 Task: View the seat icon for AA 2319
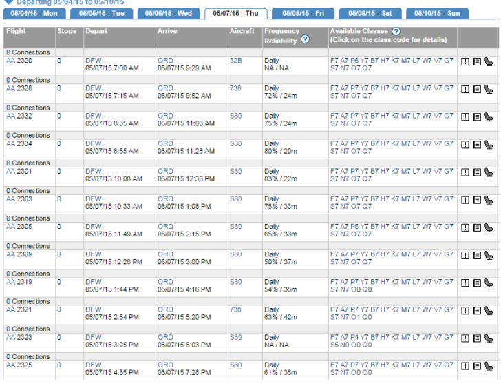tap(489, 283)
